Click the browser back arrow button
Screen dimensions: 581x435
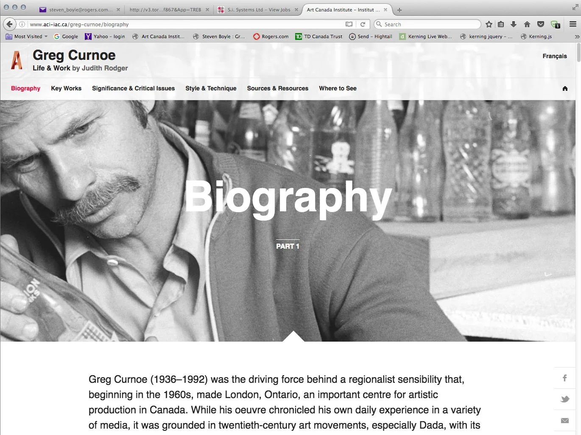tap(10, 24)
